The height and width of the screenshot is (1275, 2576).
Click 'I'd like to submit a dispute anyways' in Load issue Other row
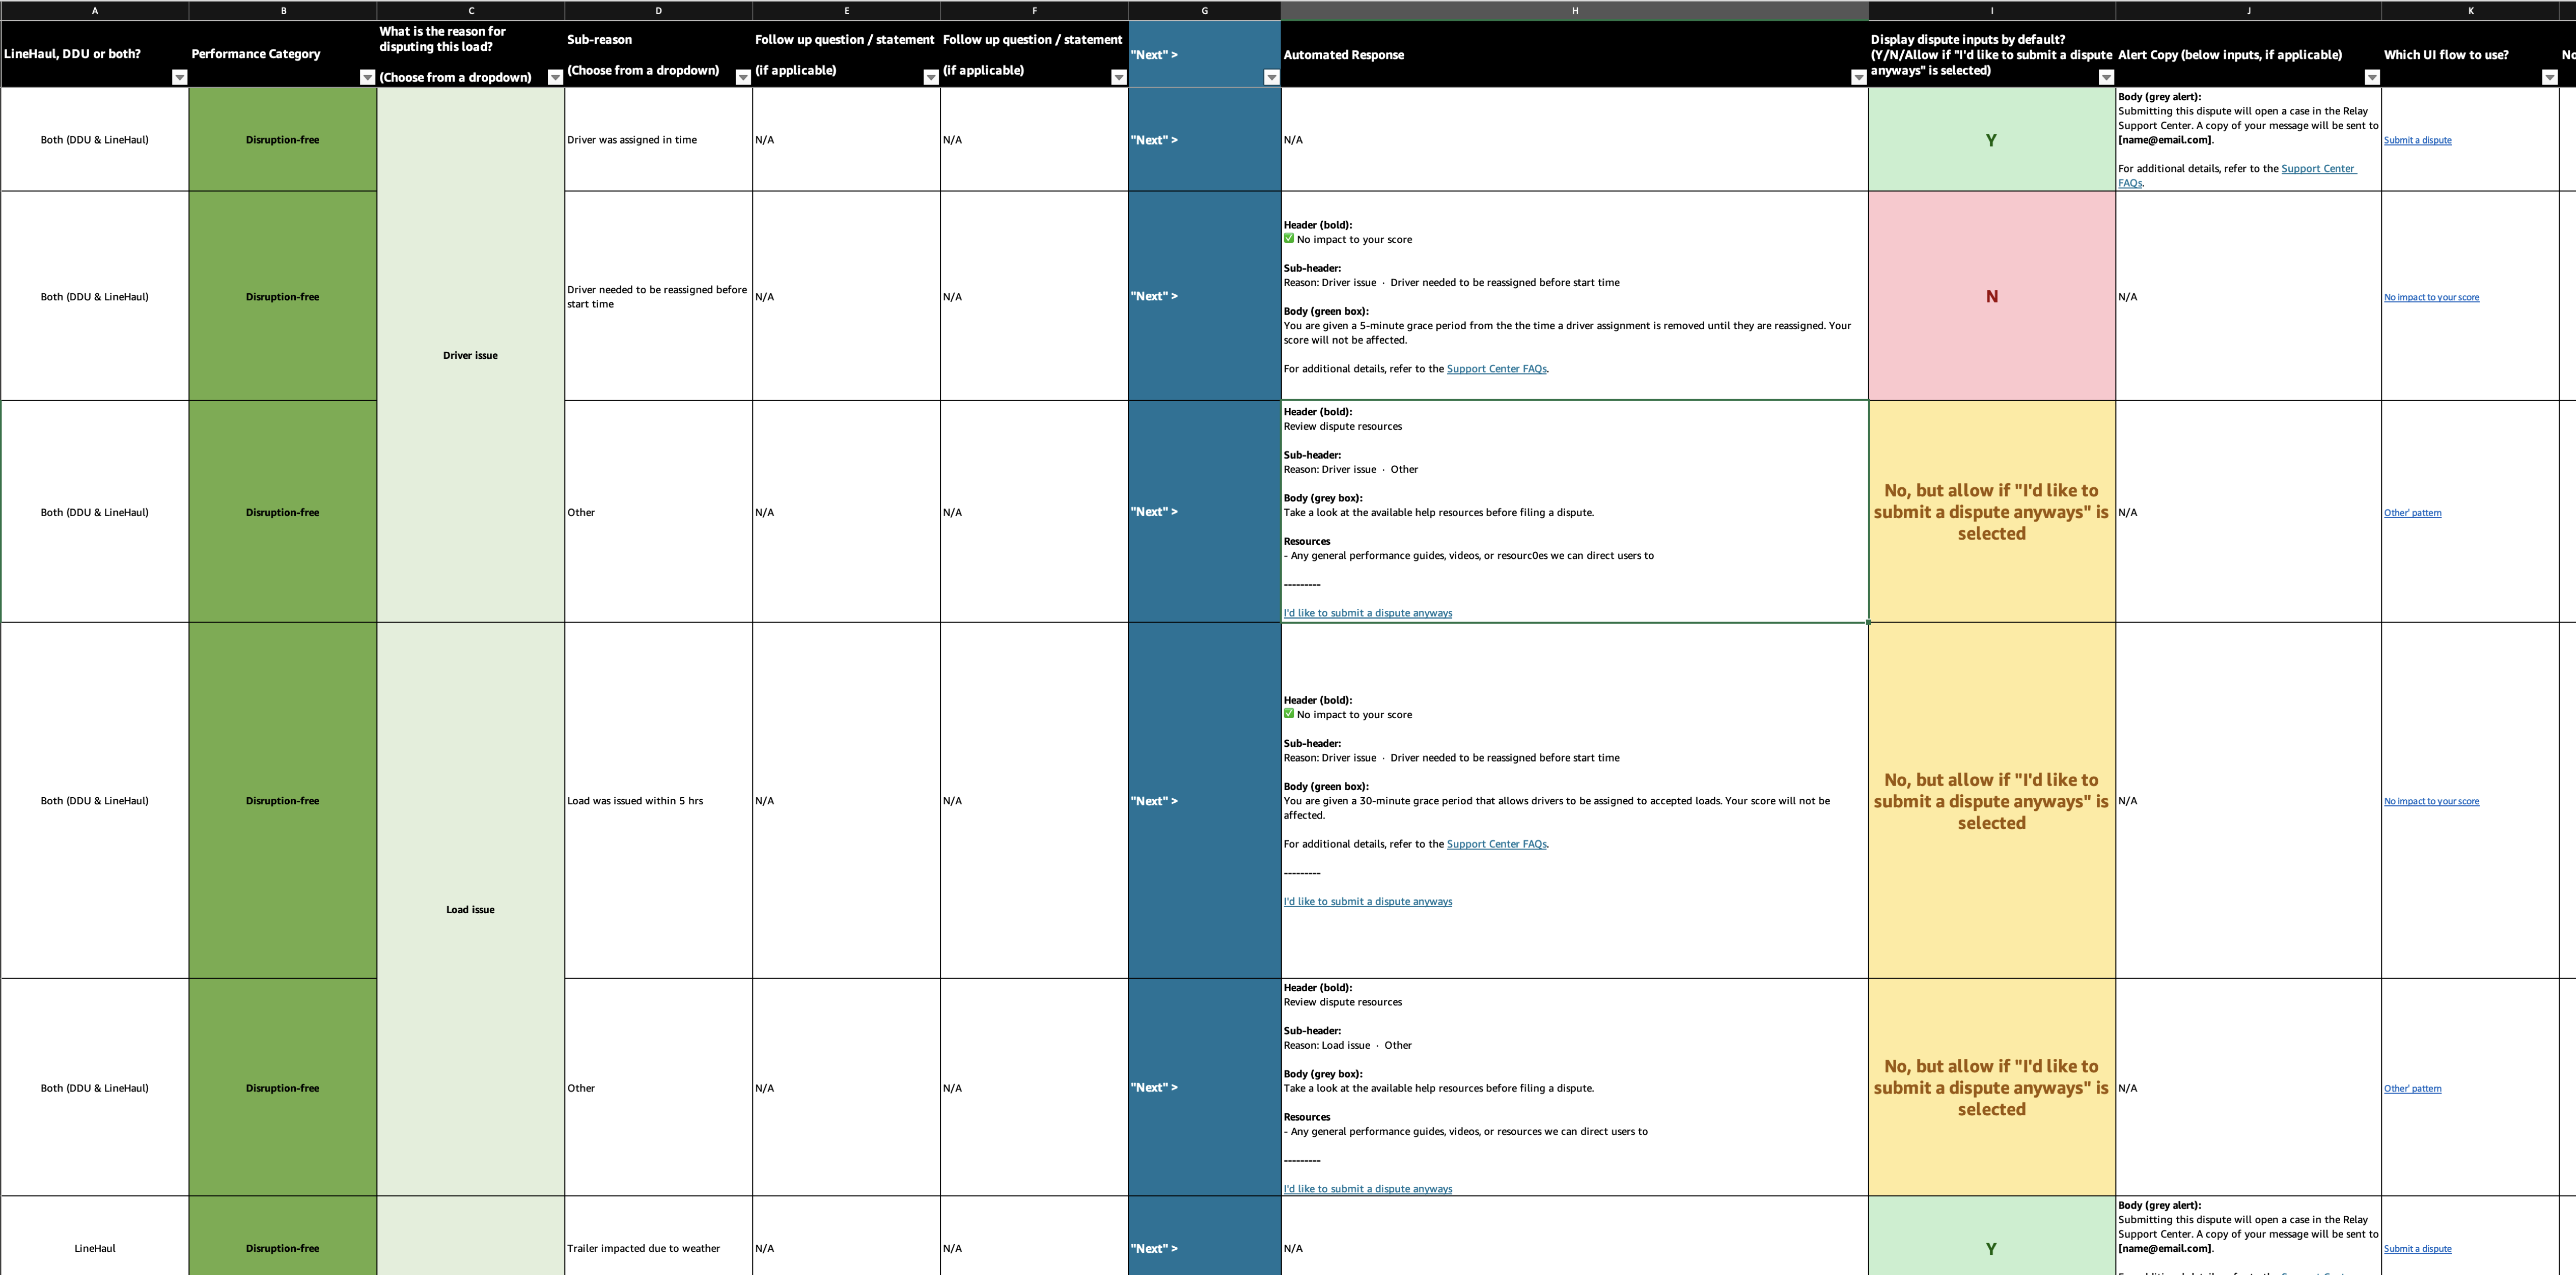click(1367, 1189)
